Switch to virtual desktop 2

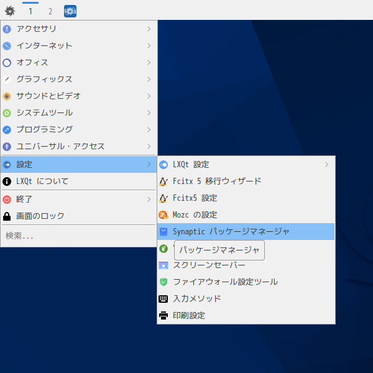click(50, 11)
